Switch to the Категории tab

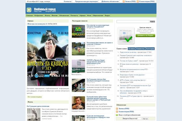150,49
